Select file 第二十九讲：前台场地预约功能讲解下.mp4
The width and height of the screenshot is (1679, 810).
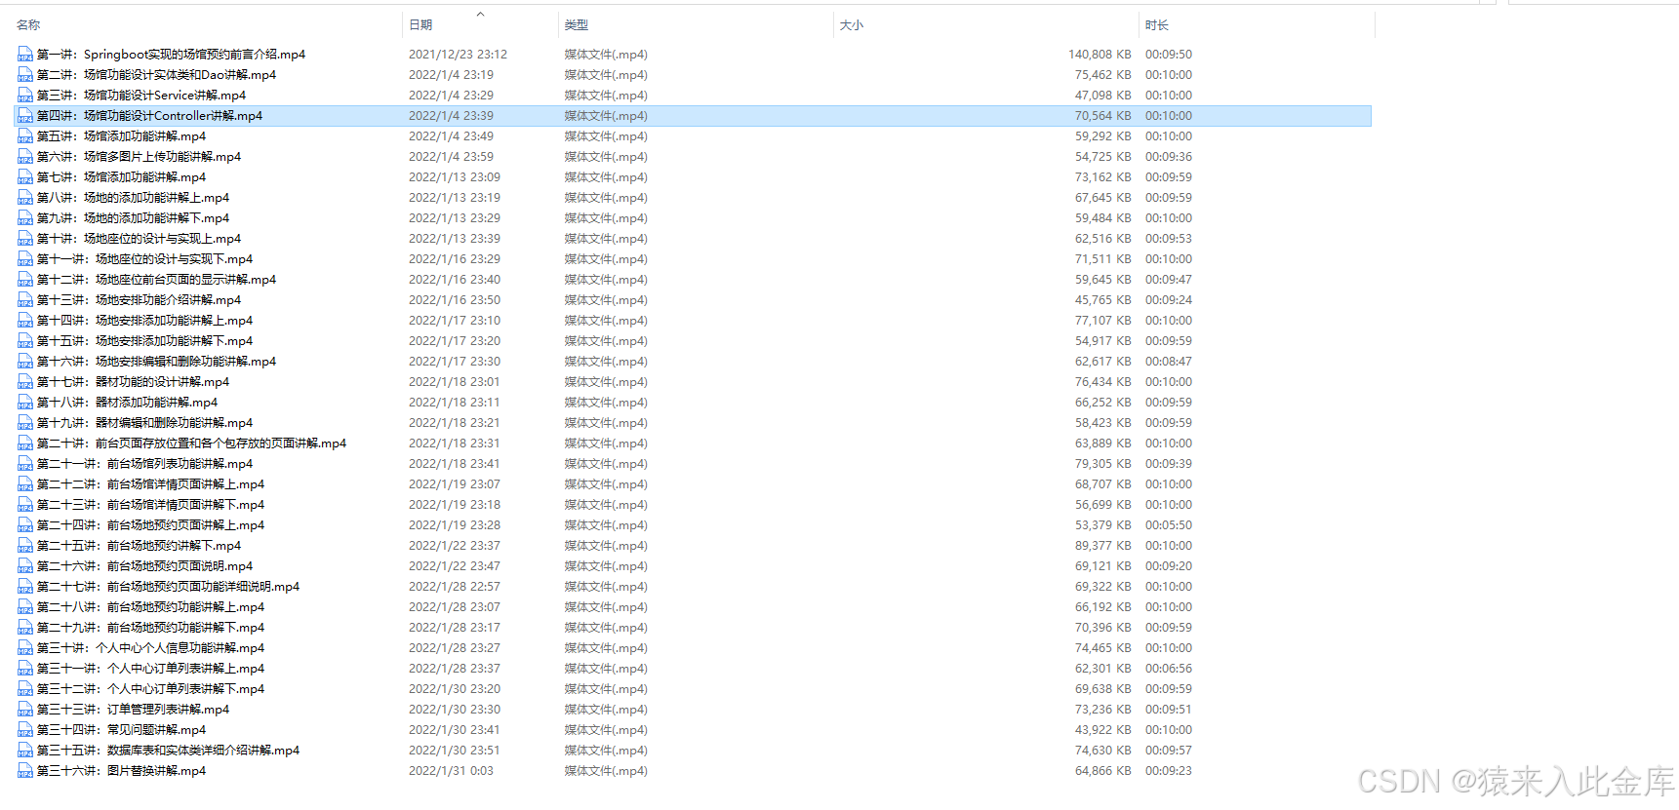click(150, 628)
